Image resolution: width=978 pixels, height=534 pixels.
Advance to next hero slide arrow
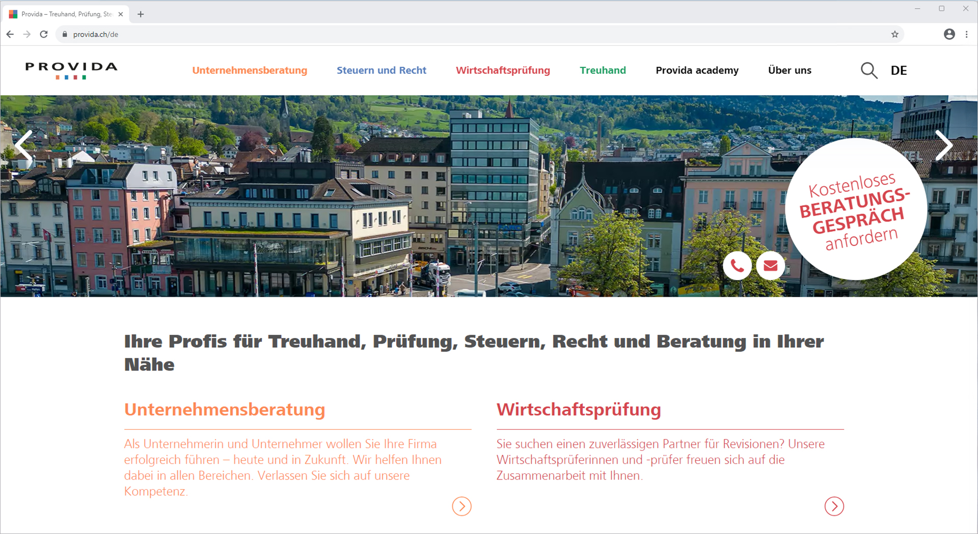coord(944,146)
